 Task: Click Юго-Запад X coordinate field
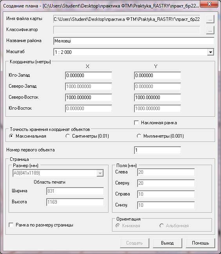pos(89,75)
